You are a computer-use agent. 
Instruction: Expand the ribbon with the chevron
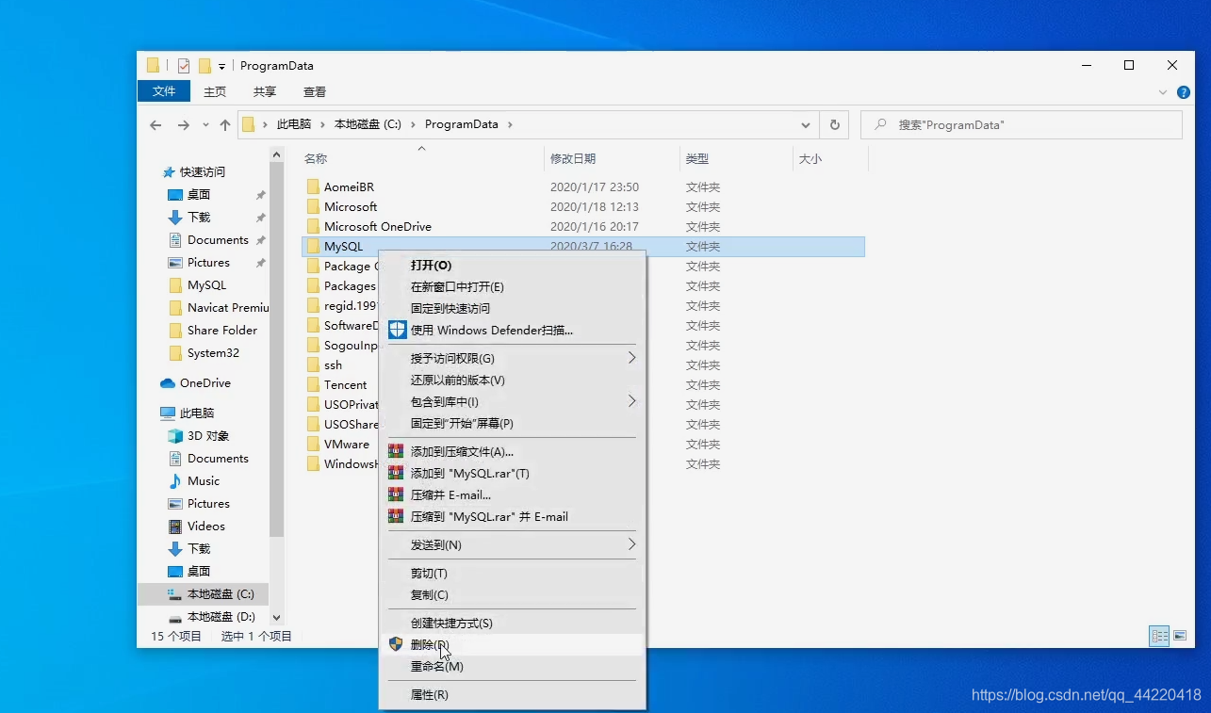pos(1163,92)
